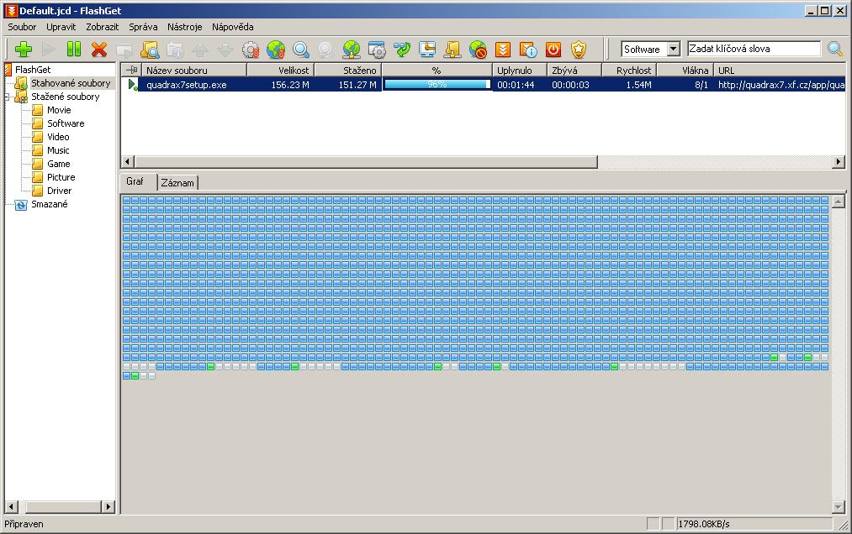This screenshot has height=534, width=852.
Task: Click the orange download arrows toolbar icon
Action: tap(503, 50)
